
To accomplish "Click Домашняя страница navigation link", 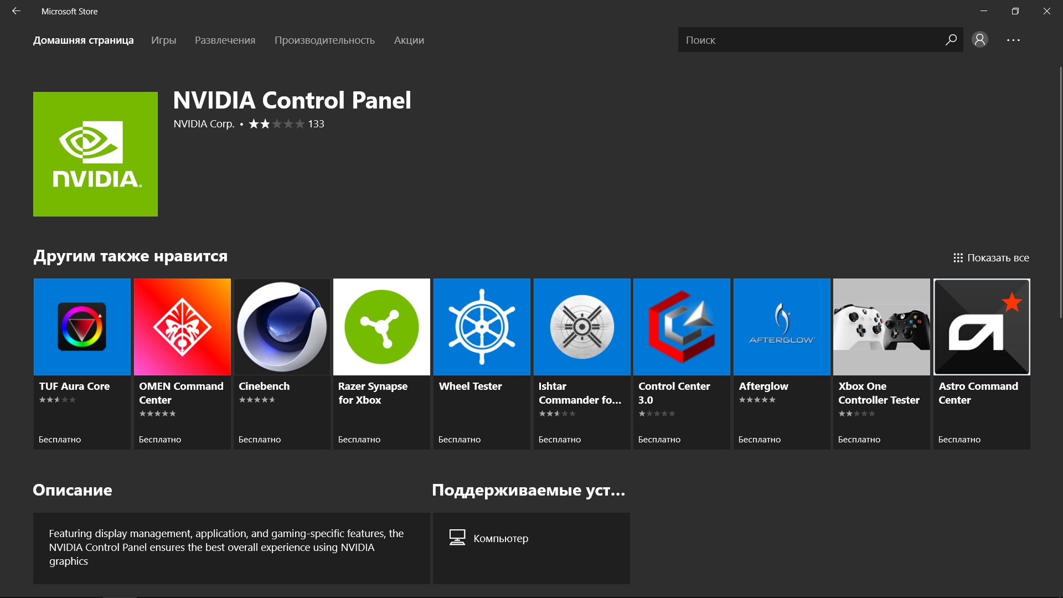I will point(84,39).
